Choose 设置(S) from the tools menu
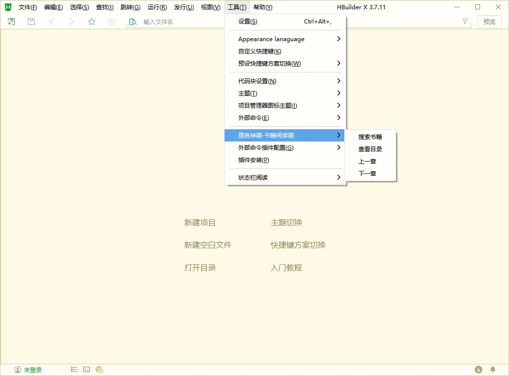This screenshot has width=509, height=376. point(285,22)
